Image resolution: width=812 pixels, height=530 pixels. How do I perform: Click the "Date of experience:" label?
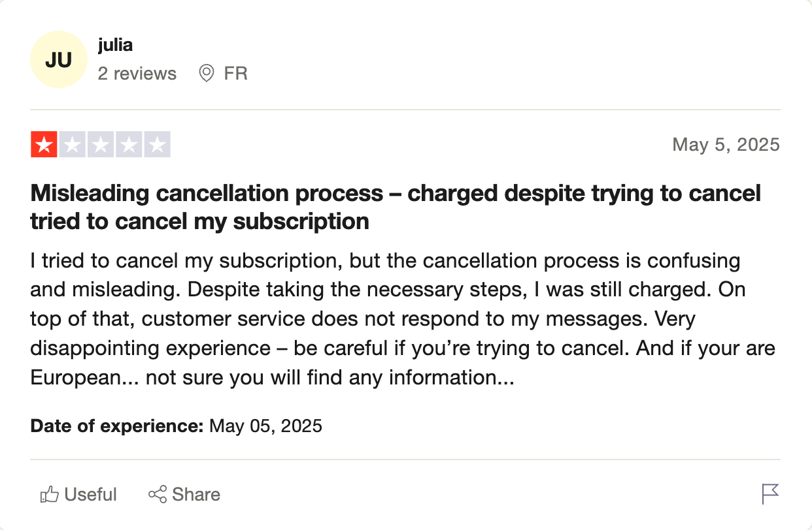[x=117, y=426]
